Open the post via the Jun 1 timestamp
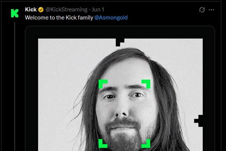This screenshot has height=151, width=226. [x=98, y=10]
